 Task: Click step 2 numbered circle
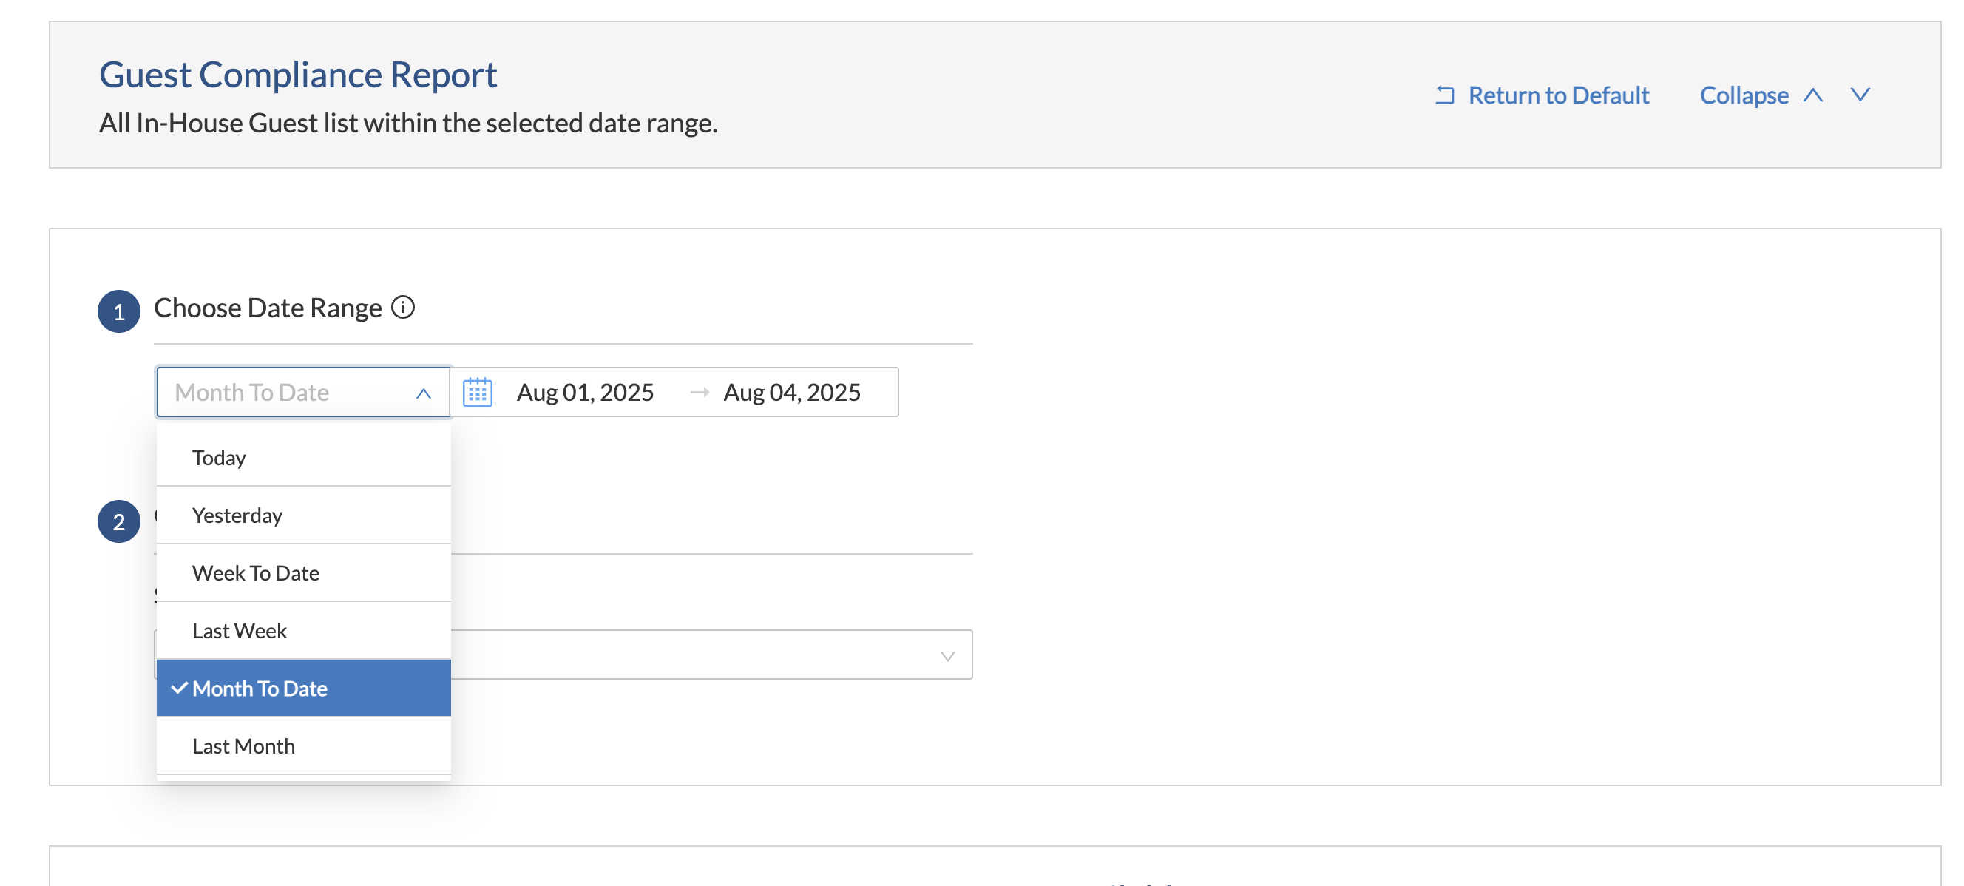(x=119, y=521)
